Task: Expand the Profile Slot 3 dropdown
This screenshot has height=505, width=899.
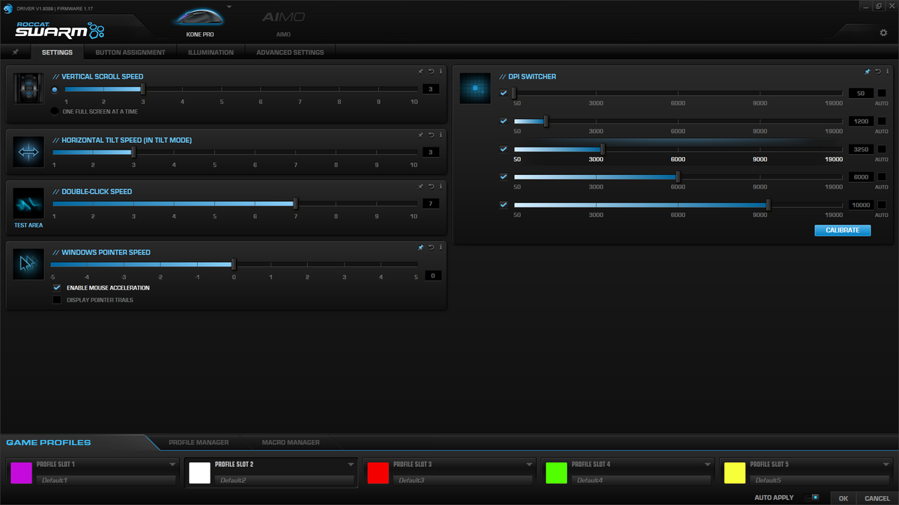Action: (529, 465)
